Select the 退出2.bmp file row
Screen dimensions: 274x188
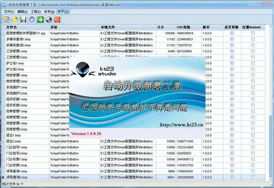[x=23, y=141]
